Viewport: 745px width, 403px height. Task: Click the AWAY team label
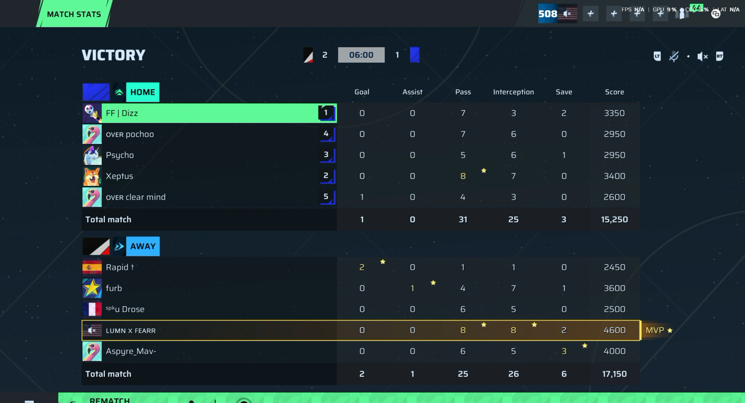pos(143,246)
